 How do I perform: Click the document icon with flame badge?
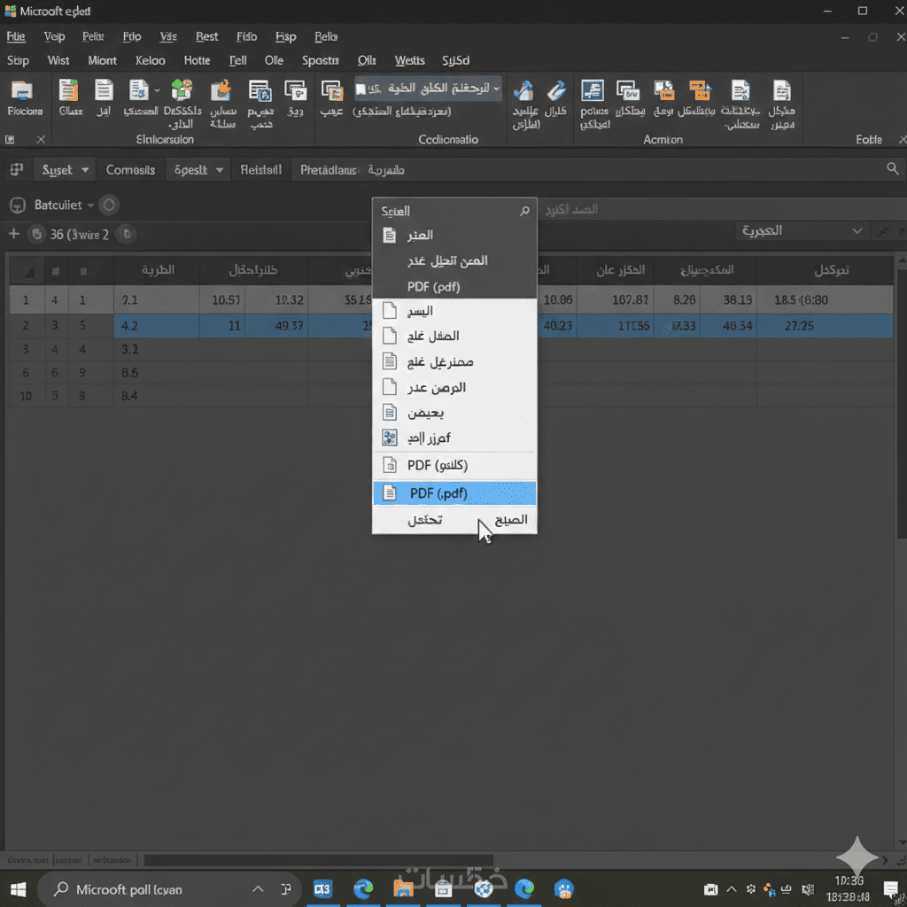coord(221,90)
